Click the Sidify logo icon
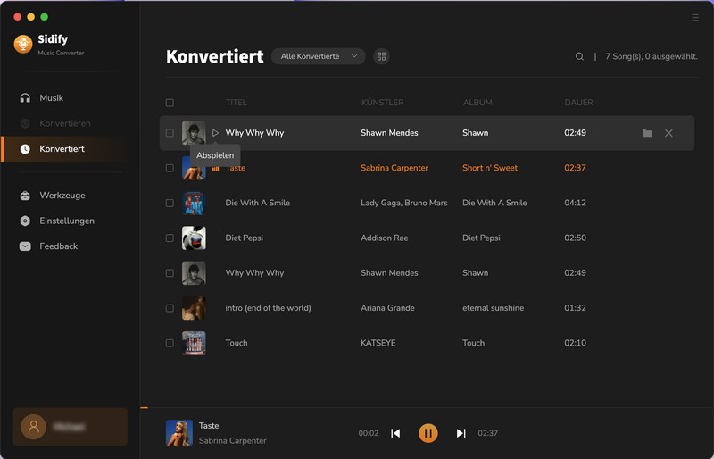This screenshot has width=714, height=459. 23,45
